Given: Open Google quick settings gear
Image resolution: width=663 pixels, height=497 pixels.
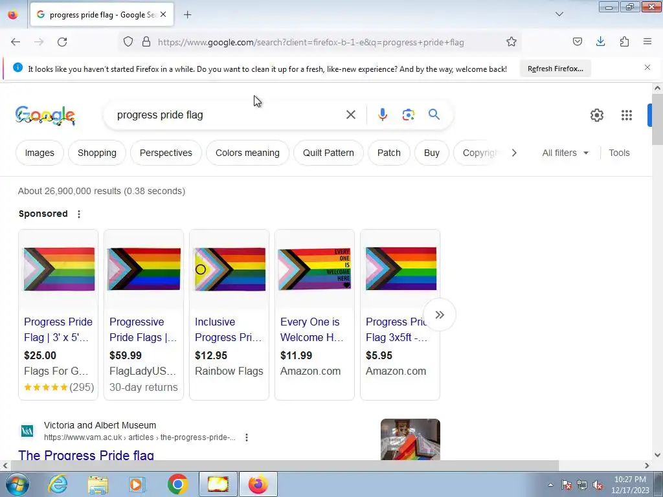Looking at the screenshot, I should coord(596,115).
